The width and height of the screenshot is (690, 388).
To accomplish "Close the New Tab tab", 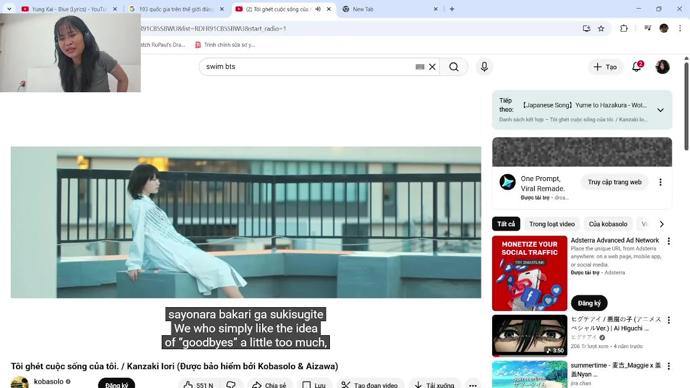I will click(x=436, y=9).
